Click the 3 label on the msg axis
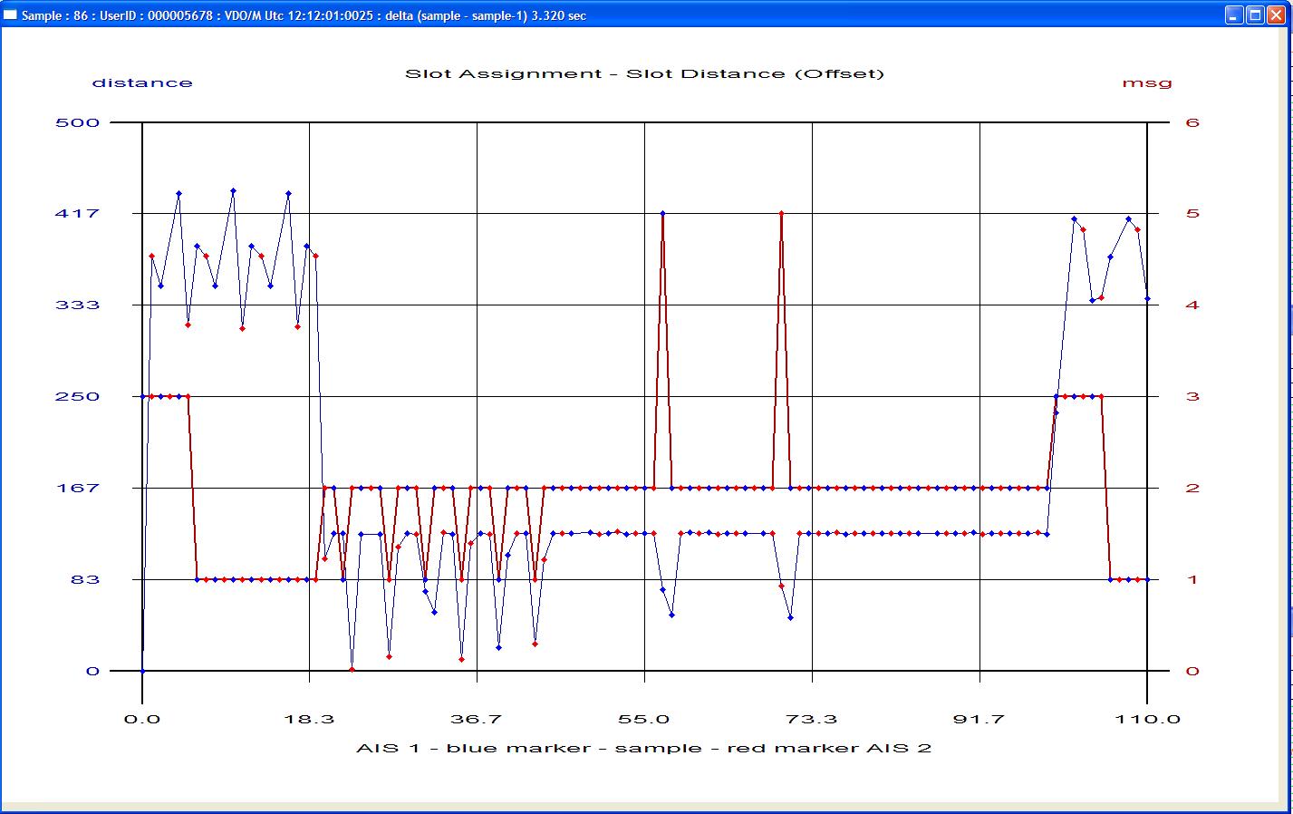The height and width of the screenshot is (814, 1293). [x=1192, y=396]
